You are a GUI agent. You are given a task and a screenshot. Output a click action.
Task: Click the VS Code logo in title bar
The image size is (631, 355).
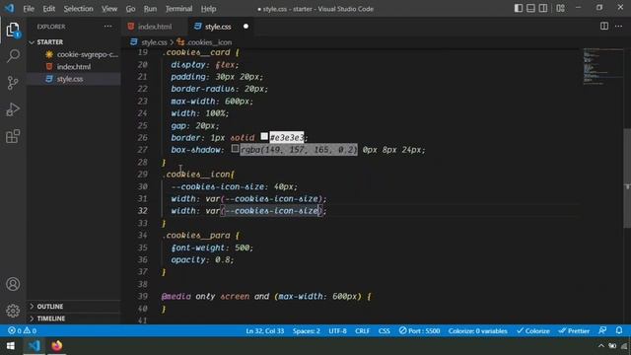(9, 8)
